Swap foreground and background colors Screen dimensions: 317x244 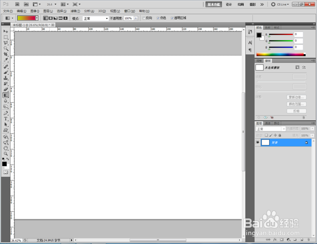tap(8, 159)
